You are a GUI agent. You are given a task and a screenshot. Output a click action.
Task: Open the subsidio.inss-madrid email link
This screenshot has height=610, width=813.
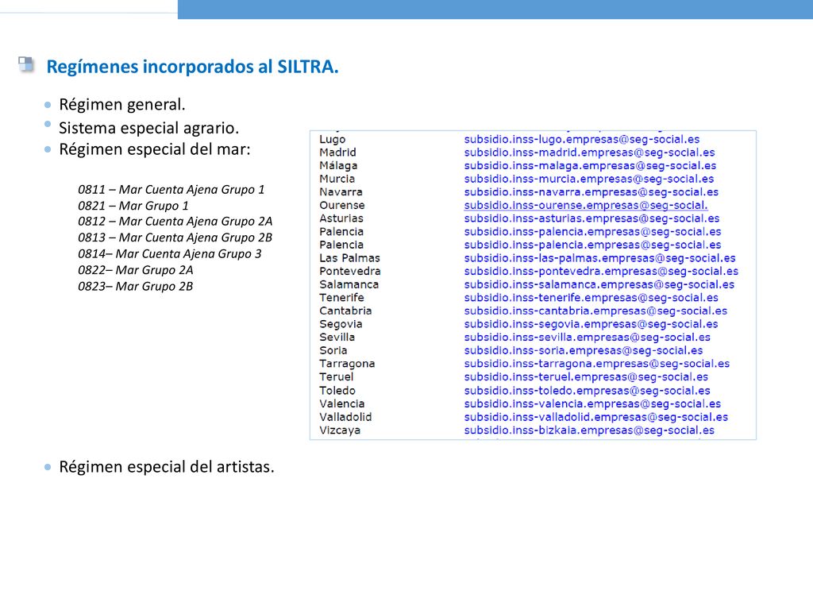[x=590, y=152]
